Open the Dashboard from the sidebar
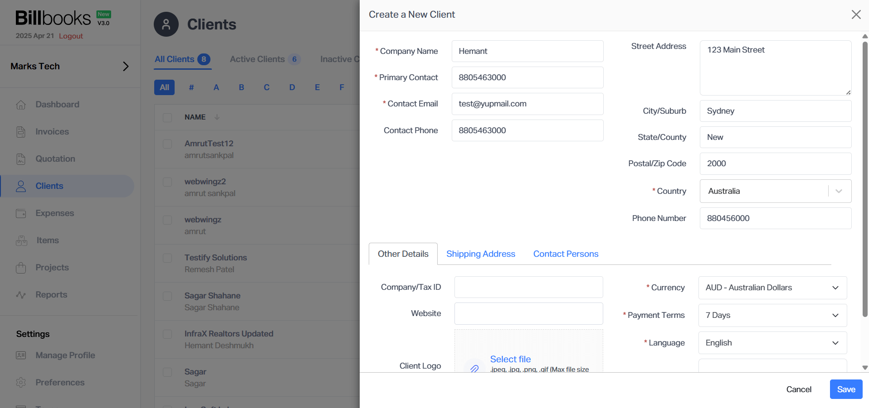Viewport: 869px width, 408px height. tap(57, 105)
